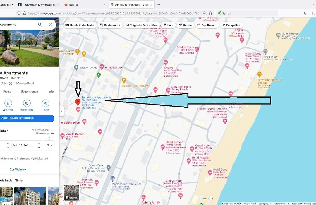Click the Datenschutz link in map footer

279,204
